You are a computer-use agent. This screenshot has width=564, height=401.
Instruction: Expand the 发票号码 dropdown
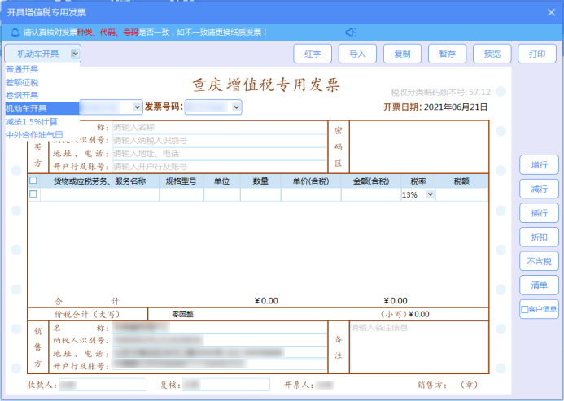click(236, 107)
